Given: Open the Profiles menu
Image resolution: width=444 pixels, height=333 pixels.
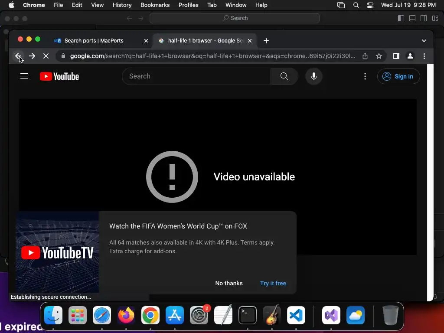Looking at the screenshot, I should (188, 5).
